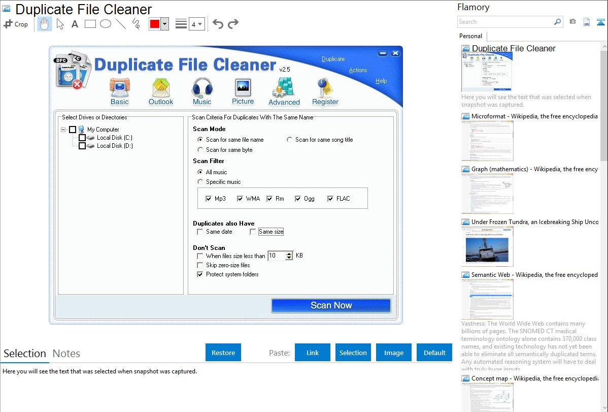The image size is (608, 412).
Task: Open the Personal tab
Action: coord(471,36)
